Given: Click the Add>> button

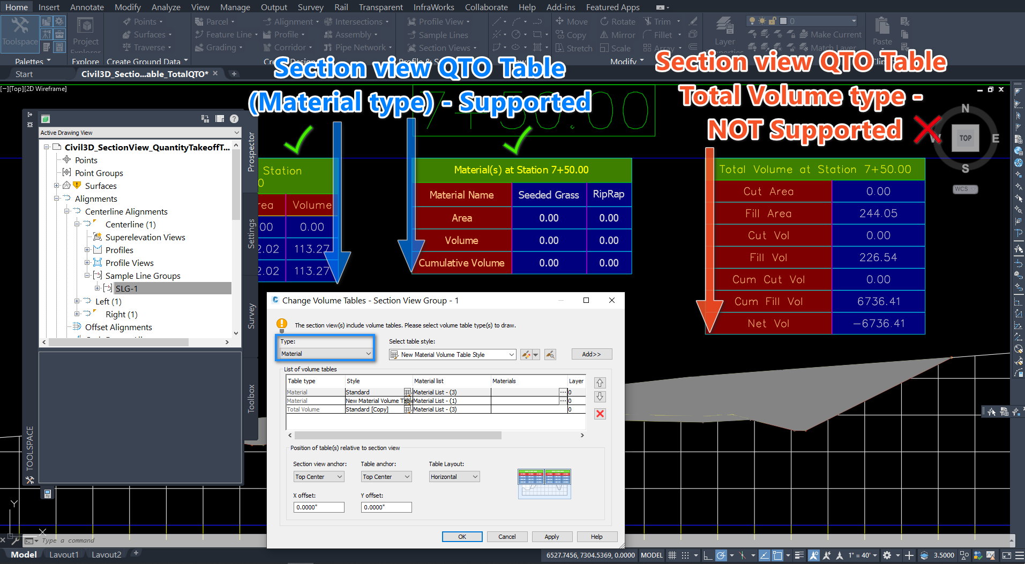Looking at the screenshot, I should click(592, 354).
